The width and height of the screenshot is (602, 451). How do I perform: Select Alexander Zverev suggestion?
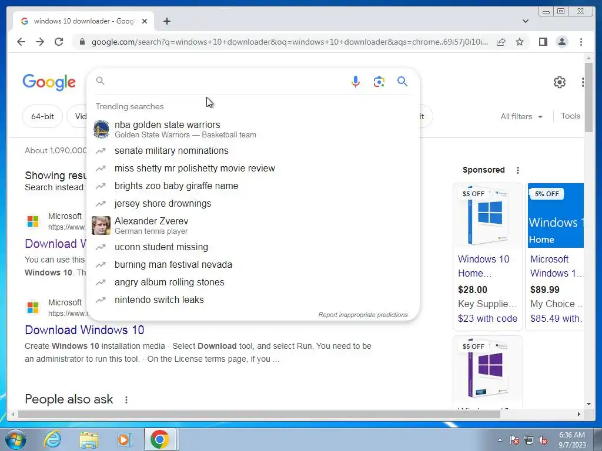tap(253, 225)
